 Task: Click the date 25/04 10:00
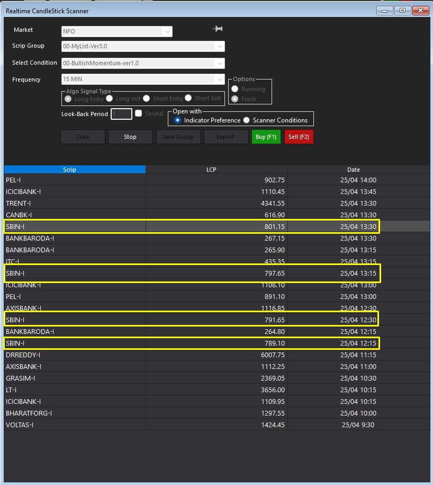(358, 413)
